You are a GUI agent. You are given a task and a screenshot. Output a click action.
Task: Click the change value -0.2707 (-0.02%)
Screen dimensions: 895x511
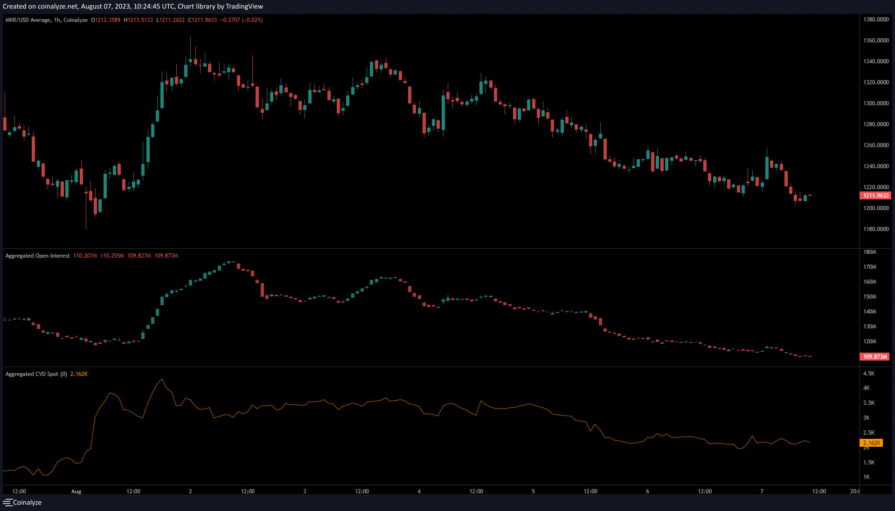[242, 20]
